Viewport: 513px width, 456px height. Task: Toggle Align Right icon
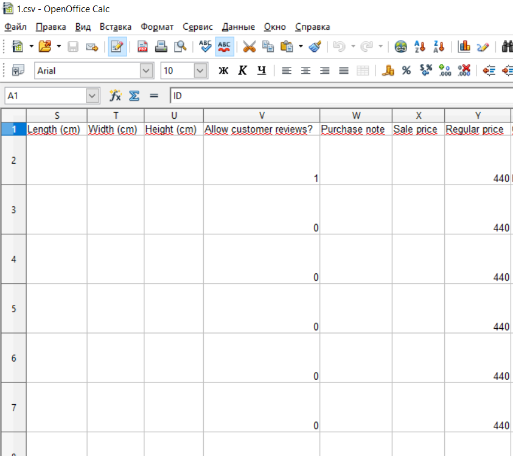coord(324,71)
